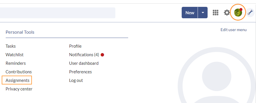Screen dimensions: 256x103
Task: Open Privacy center
Action: click(x=19, y=89)
